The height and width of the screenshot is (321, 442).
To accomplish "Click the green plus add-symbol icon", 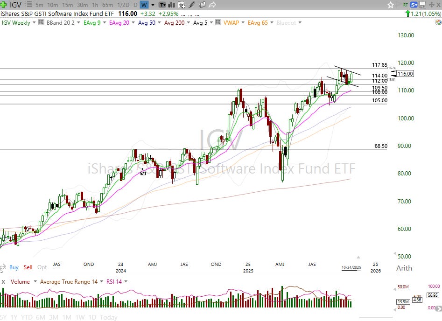I will click(x=3, y=5).
